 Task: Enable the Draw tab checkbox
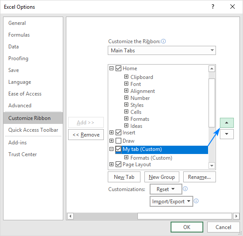coord(118,141)
